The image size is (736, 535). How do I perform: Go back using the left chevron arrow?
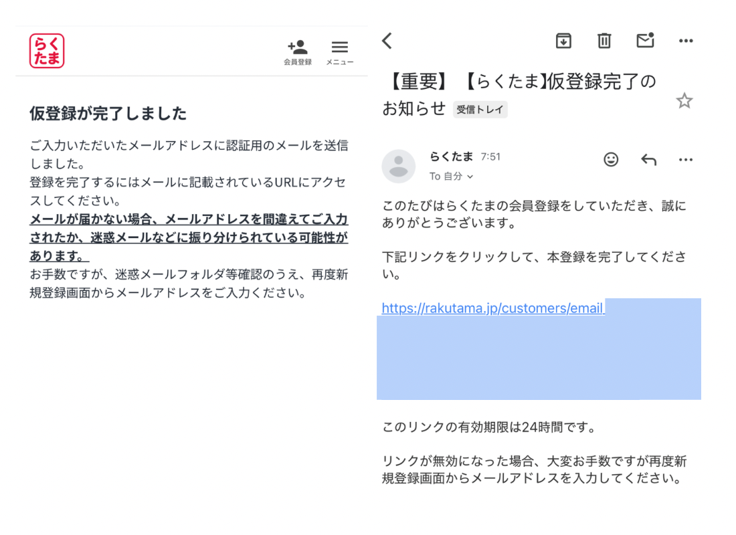pos(387,41)
